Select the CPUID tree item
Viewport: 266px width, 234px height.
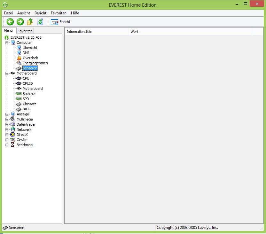pyautogui.click(x=28, y=83)
